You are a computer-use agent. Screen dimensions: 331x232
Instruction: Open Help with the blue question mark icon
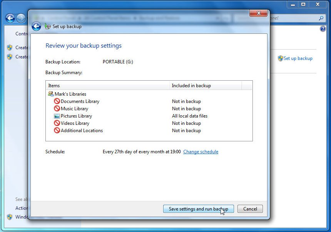pos(323,29)
